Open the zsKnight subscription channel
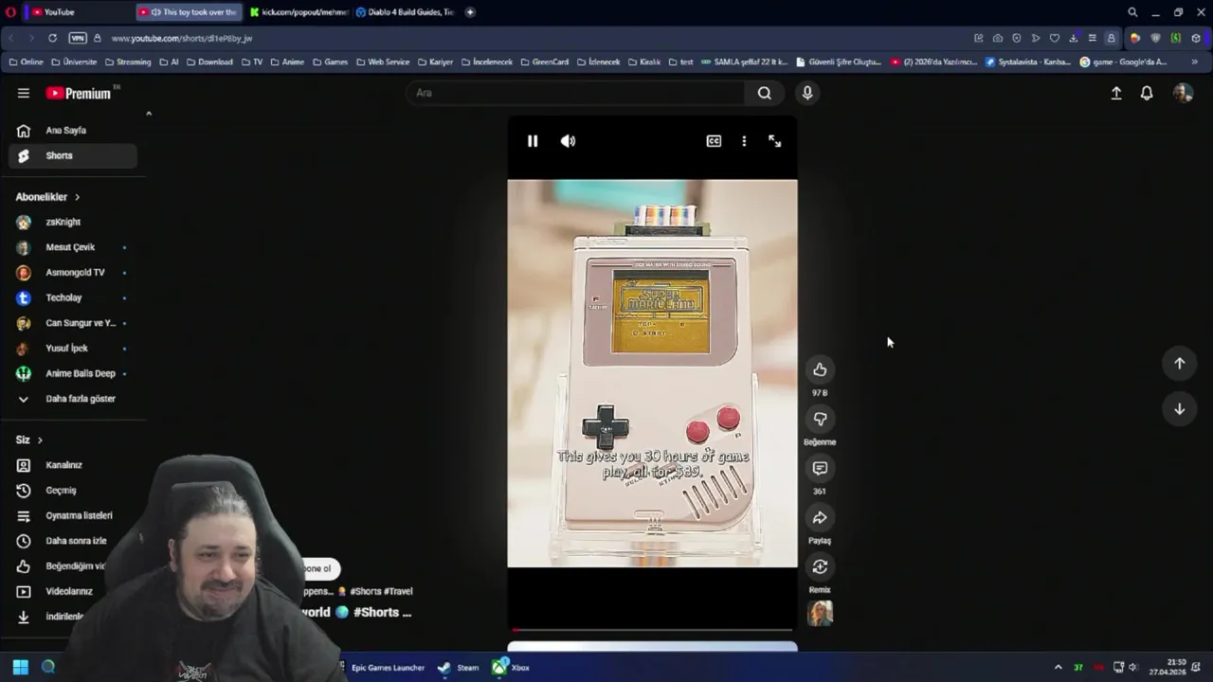The image size is (1213, 682). tap(73, 222)
